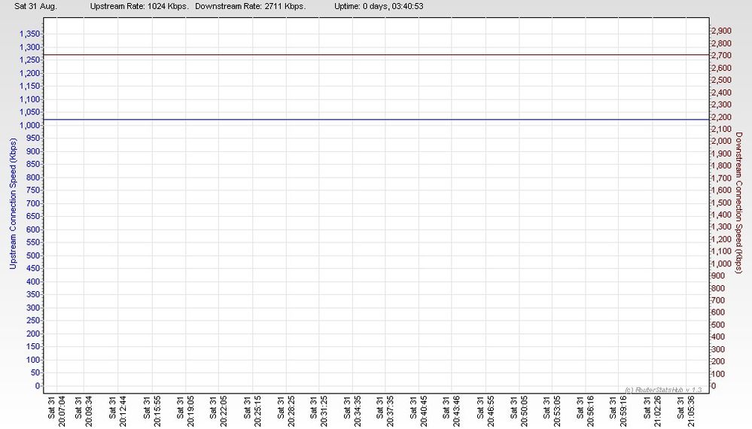
Task: Click the 'Uptime: 0 days, 03:40:53' text
Action: 379,7
